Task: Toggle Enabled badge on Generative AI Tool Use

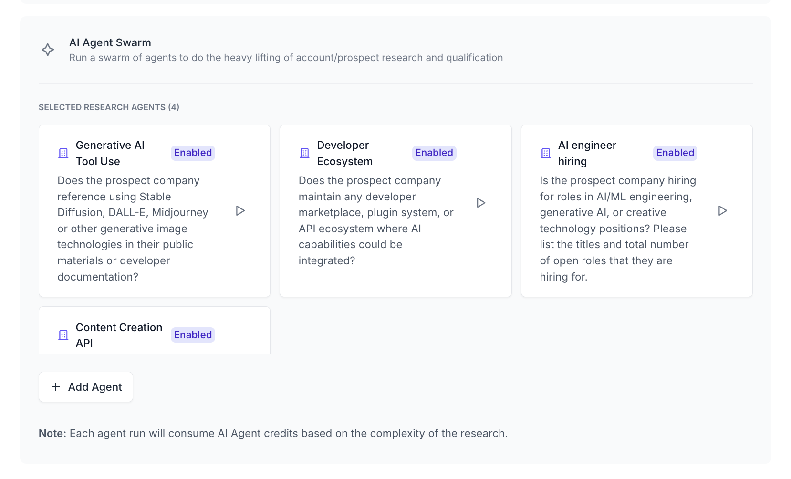Action: pyautogui.click(x=193, y=153)
